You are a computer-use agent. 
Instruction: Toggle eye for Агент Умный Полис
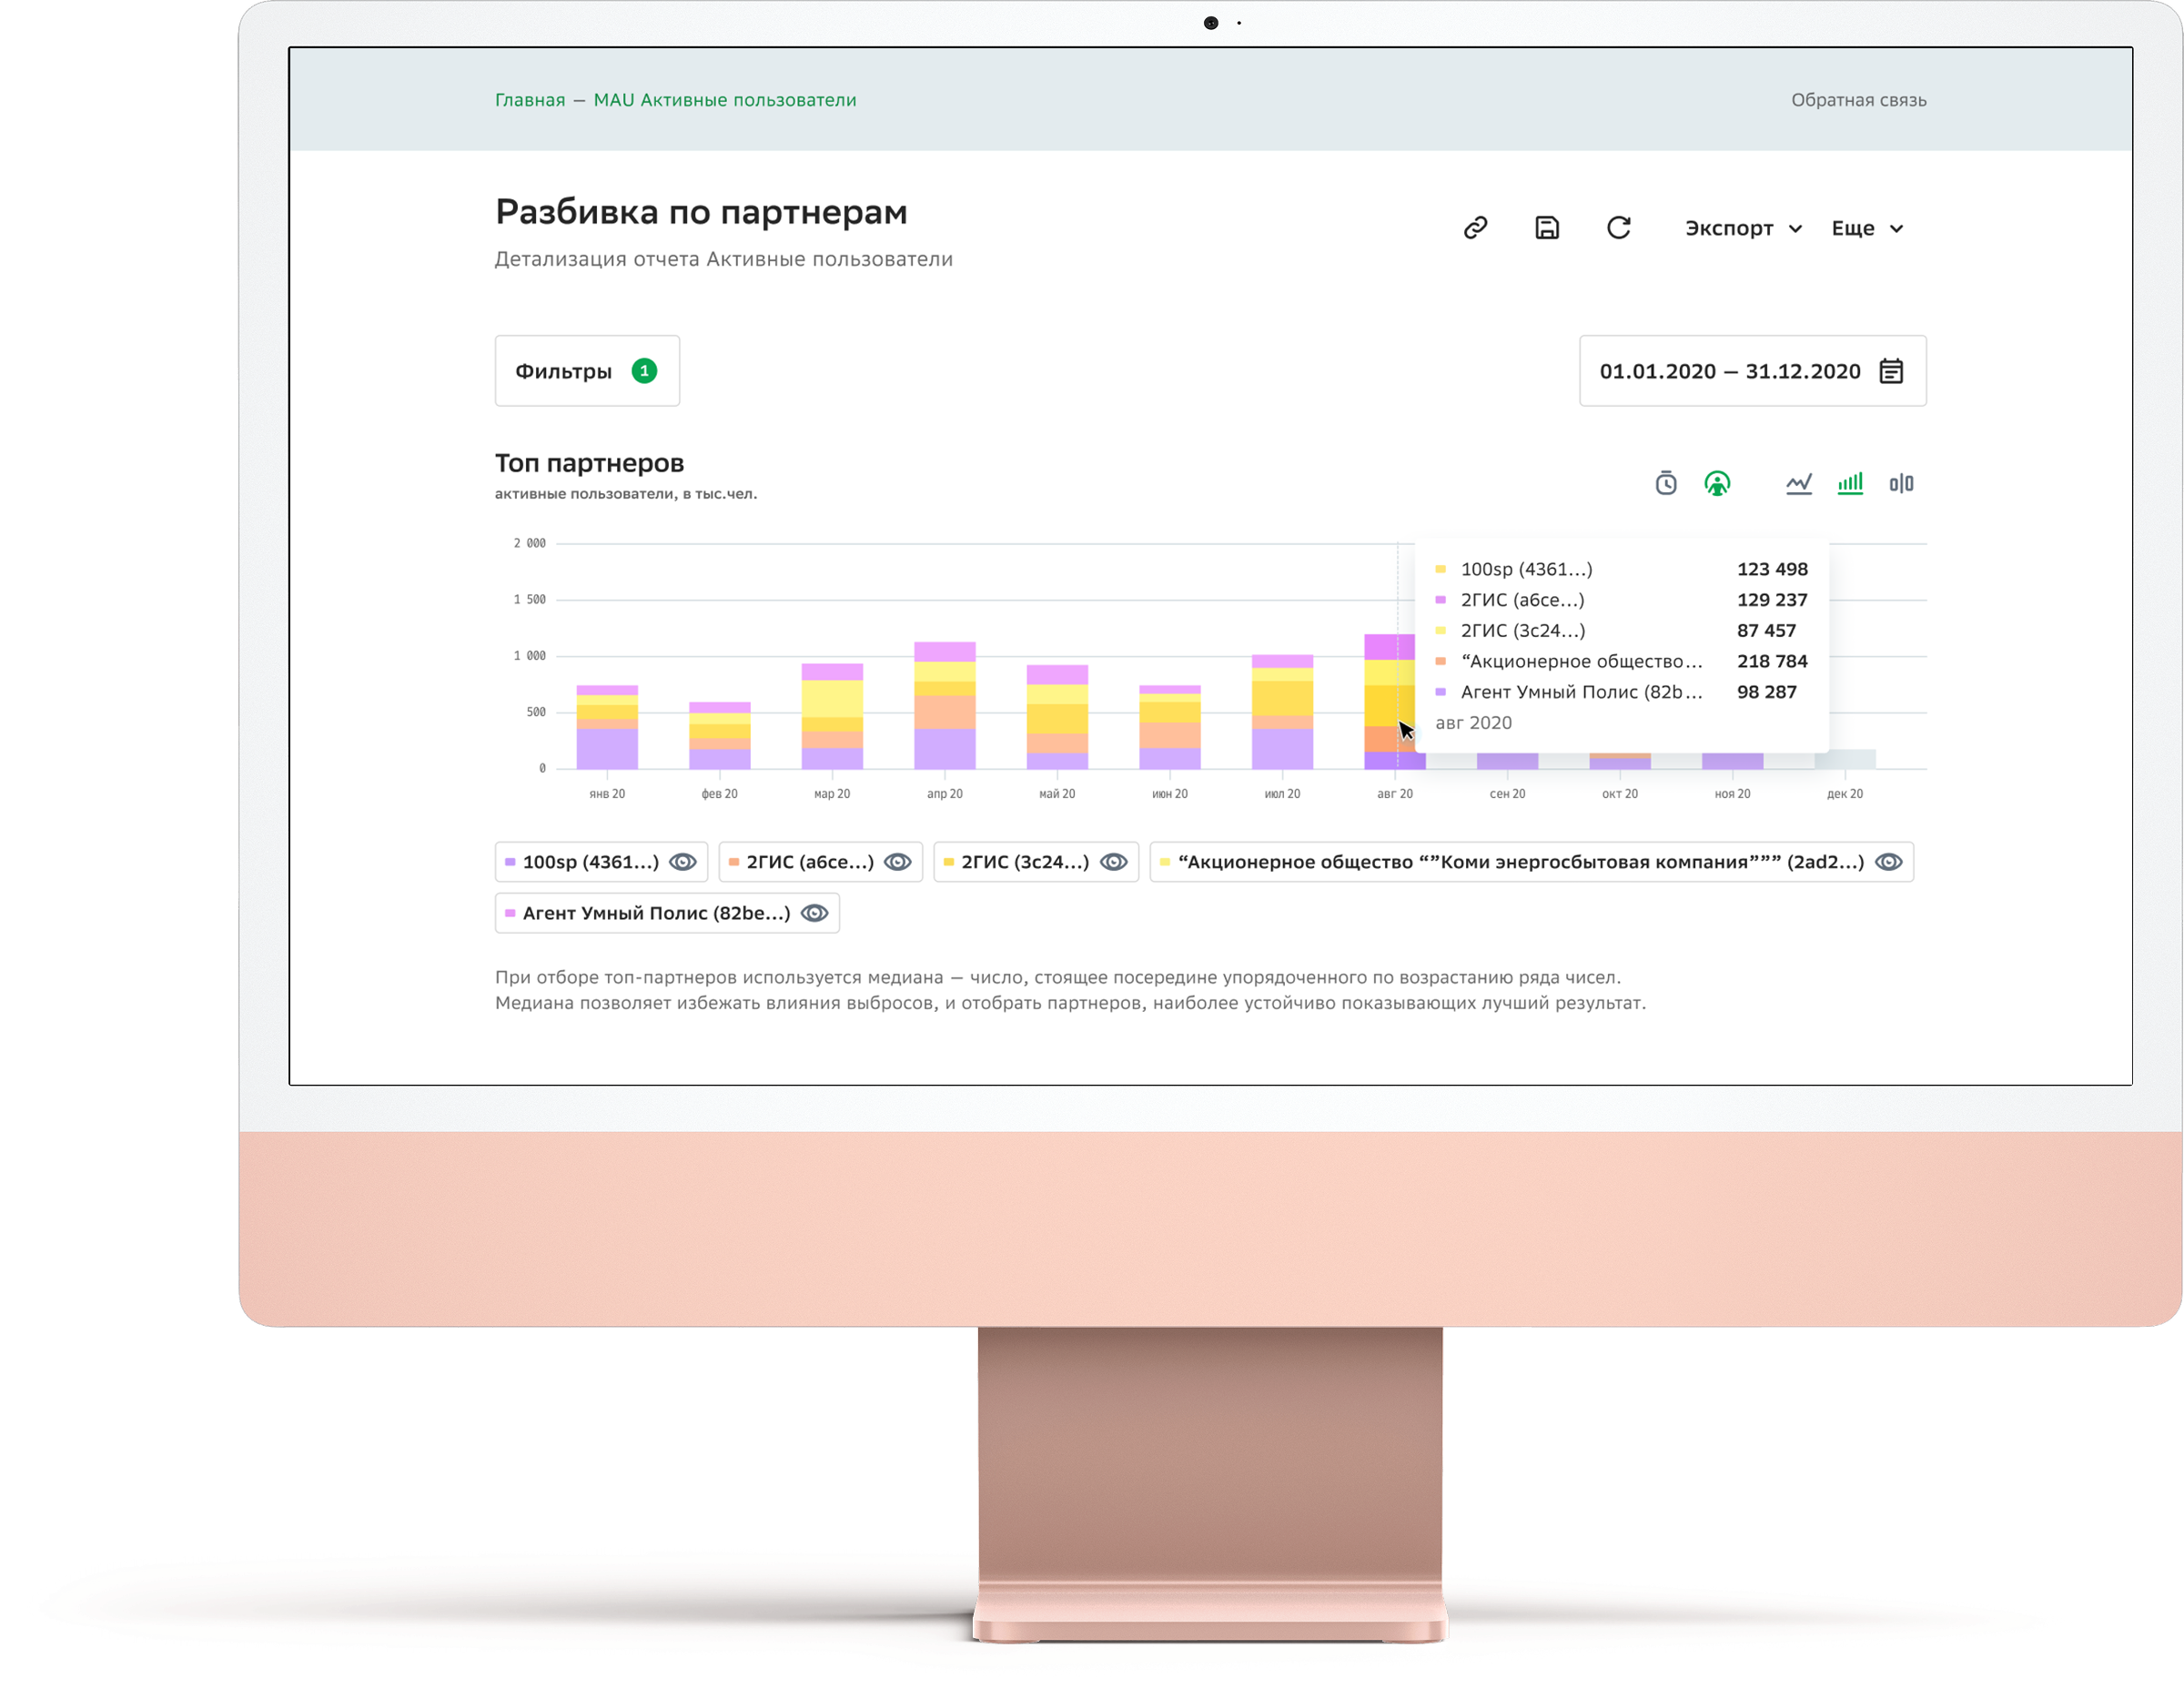[x=815, y=913]
